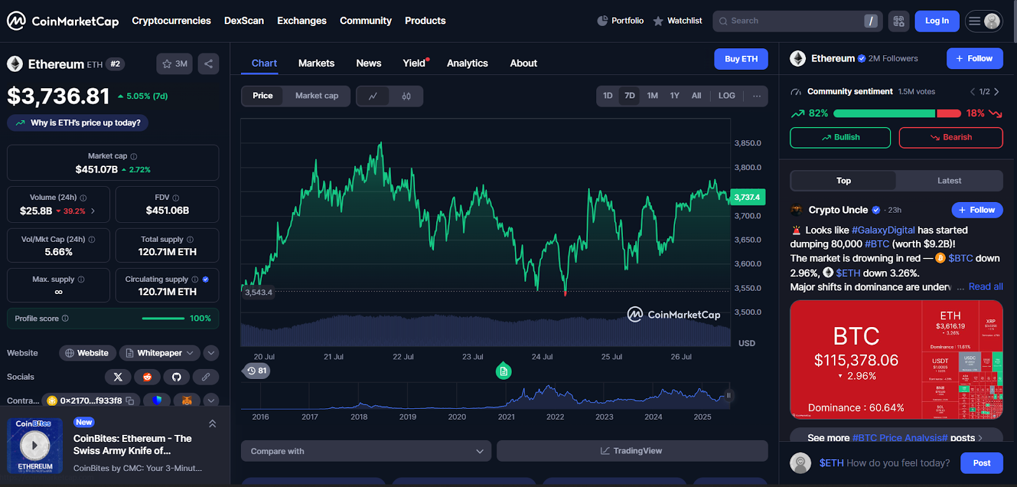1017x487 pixels.
Task: Open Ethereum GitHub social link
Action: (177, 377)
